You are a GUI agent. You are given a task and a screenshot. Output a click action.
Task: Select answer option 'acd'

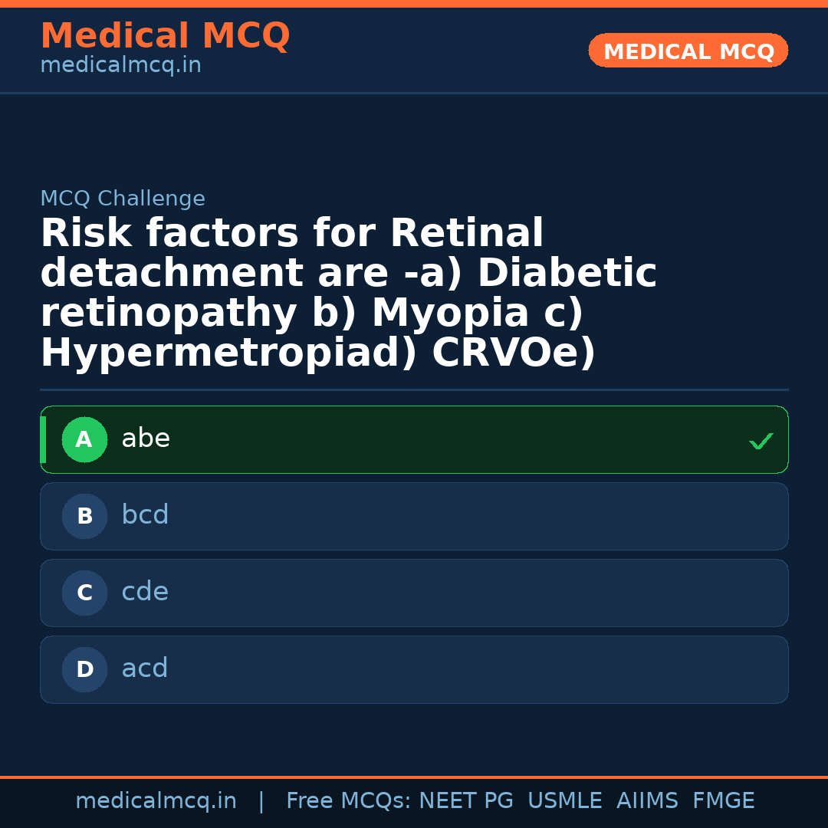[x=414, y=669]
